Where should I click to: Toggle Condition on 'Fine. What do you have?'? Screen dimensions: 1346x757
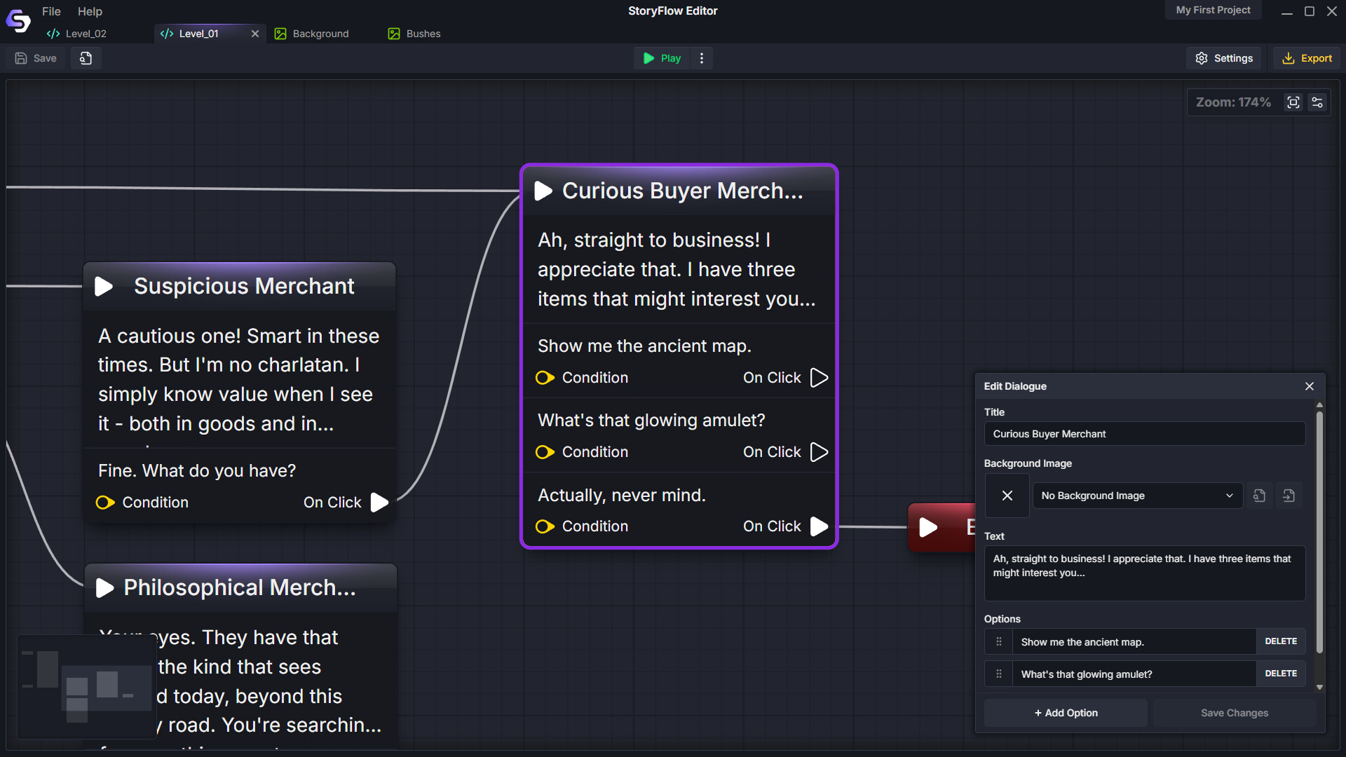[x=105, y=503]
